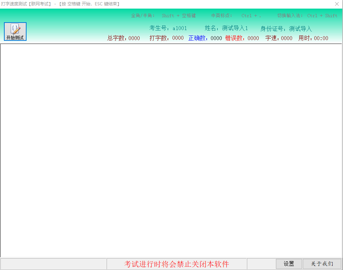This screenshot has height=270, width=343.
Task: Click the 用时 elapsed time display
Action: [313, 38]
